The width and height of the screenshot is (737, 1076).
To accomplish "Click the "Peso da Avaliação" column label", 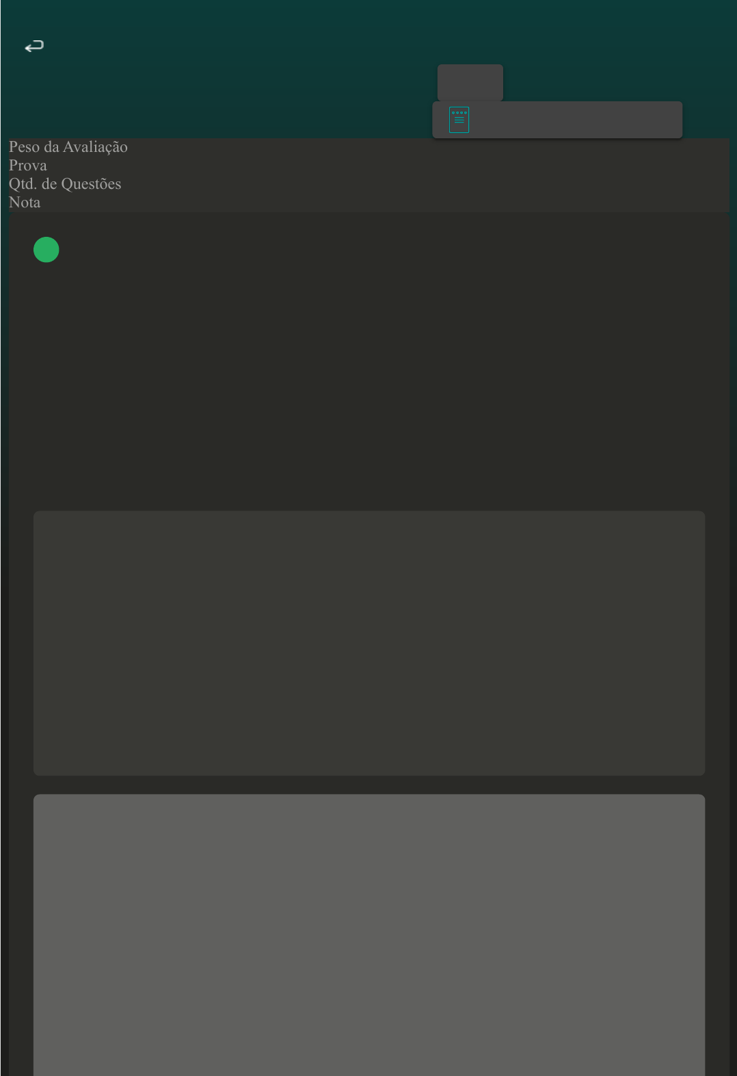I will click(68, 147).
